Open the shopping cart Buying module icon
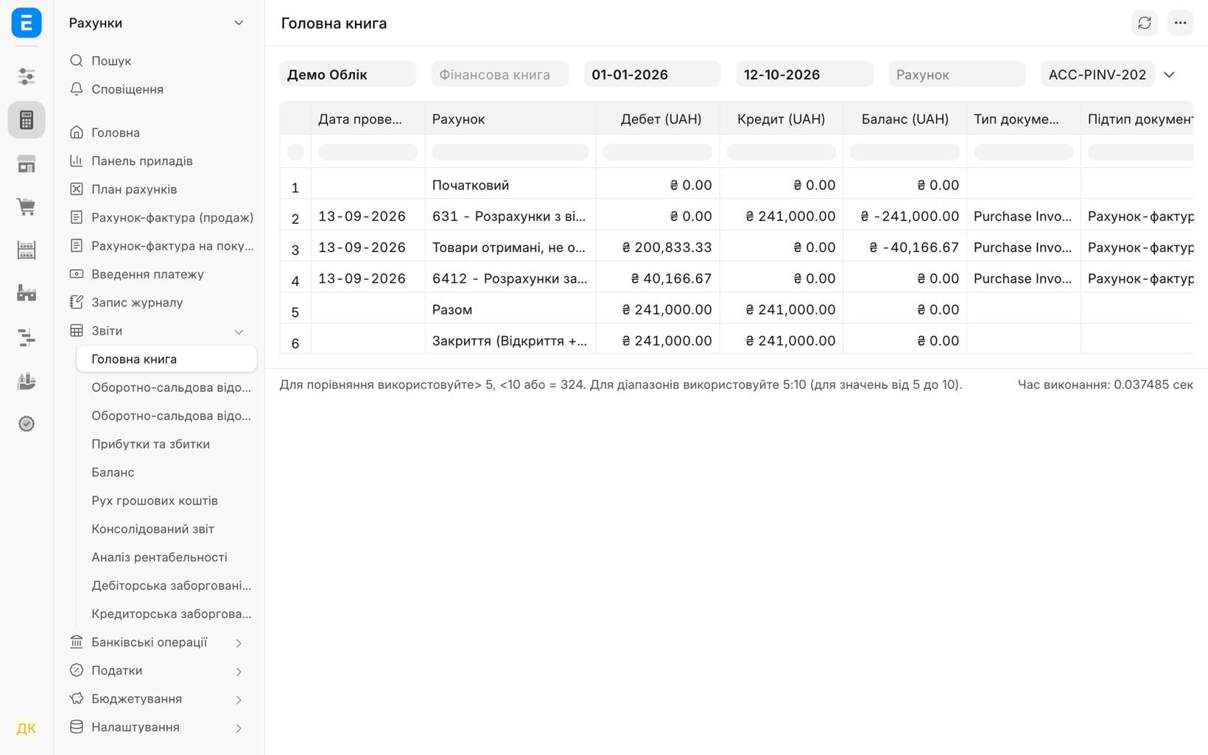The image size is (1208, 755). (x=27, y=207)
